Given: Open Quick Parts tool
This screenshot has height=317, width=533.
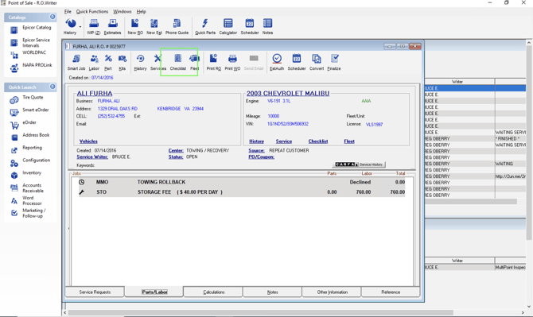Looking at the screenshot, I should (205, 27).
